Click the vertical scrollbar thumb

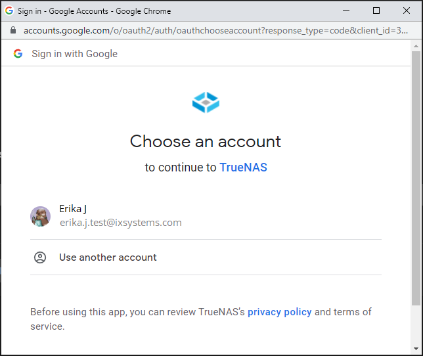(x=416, y=177)
